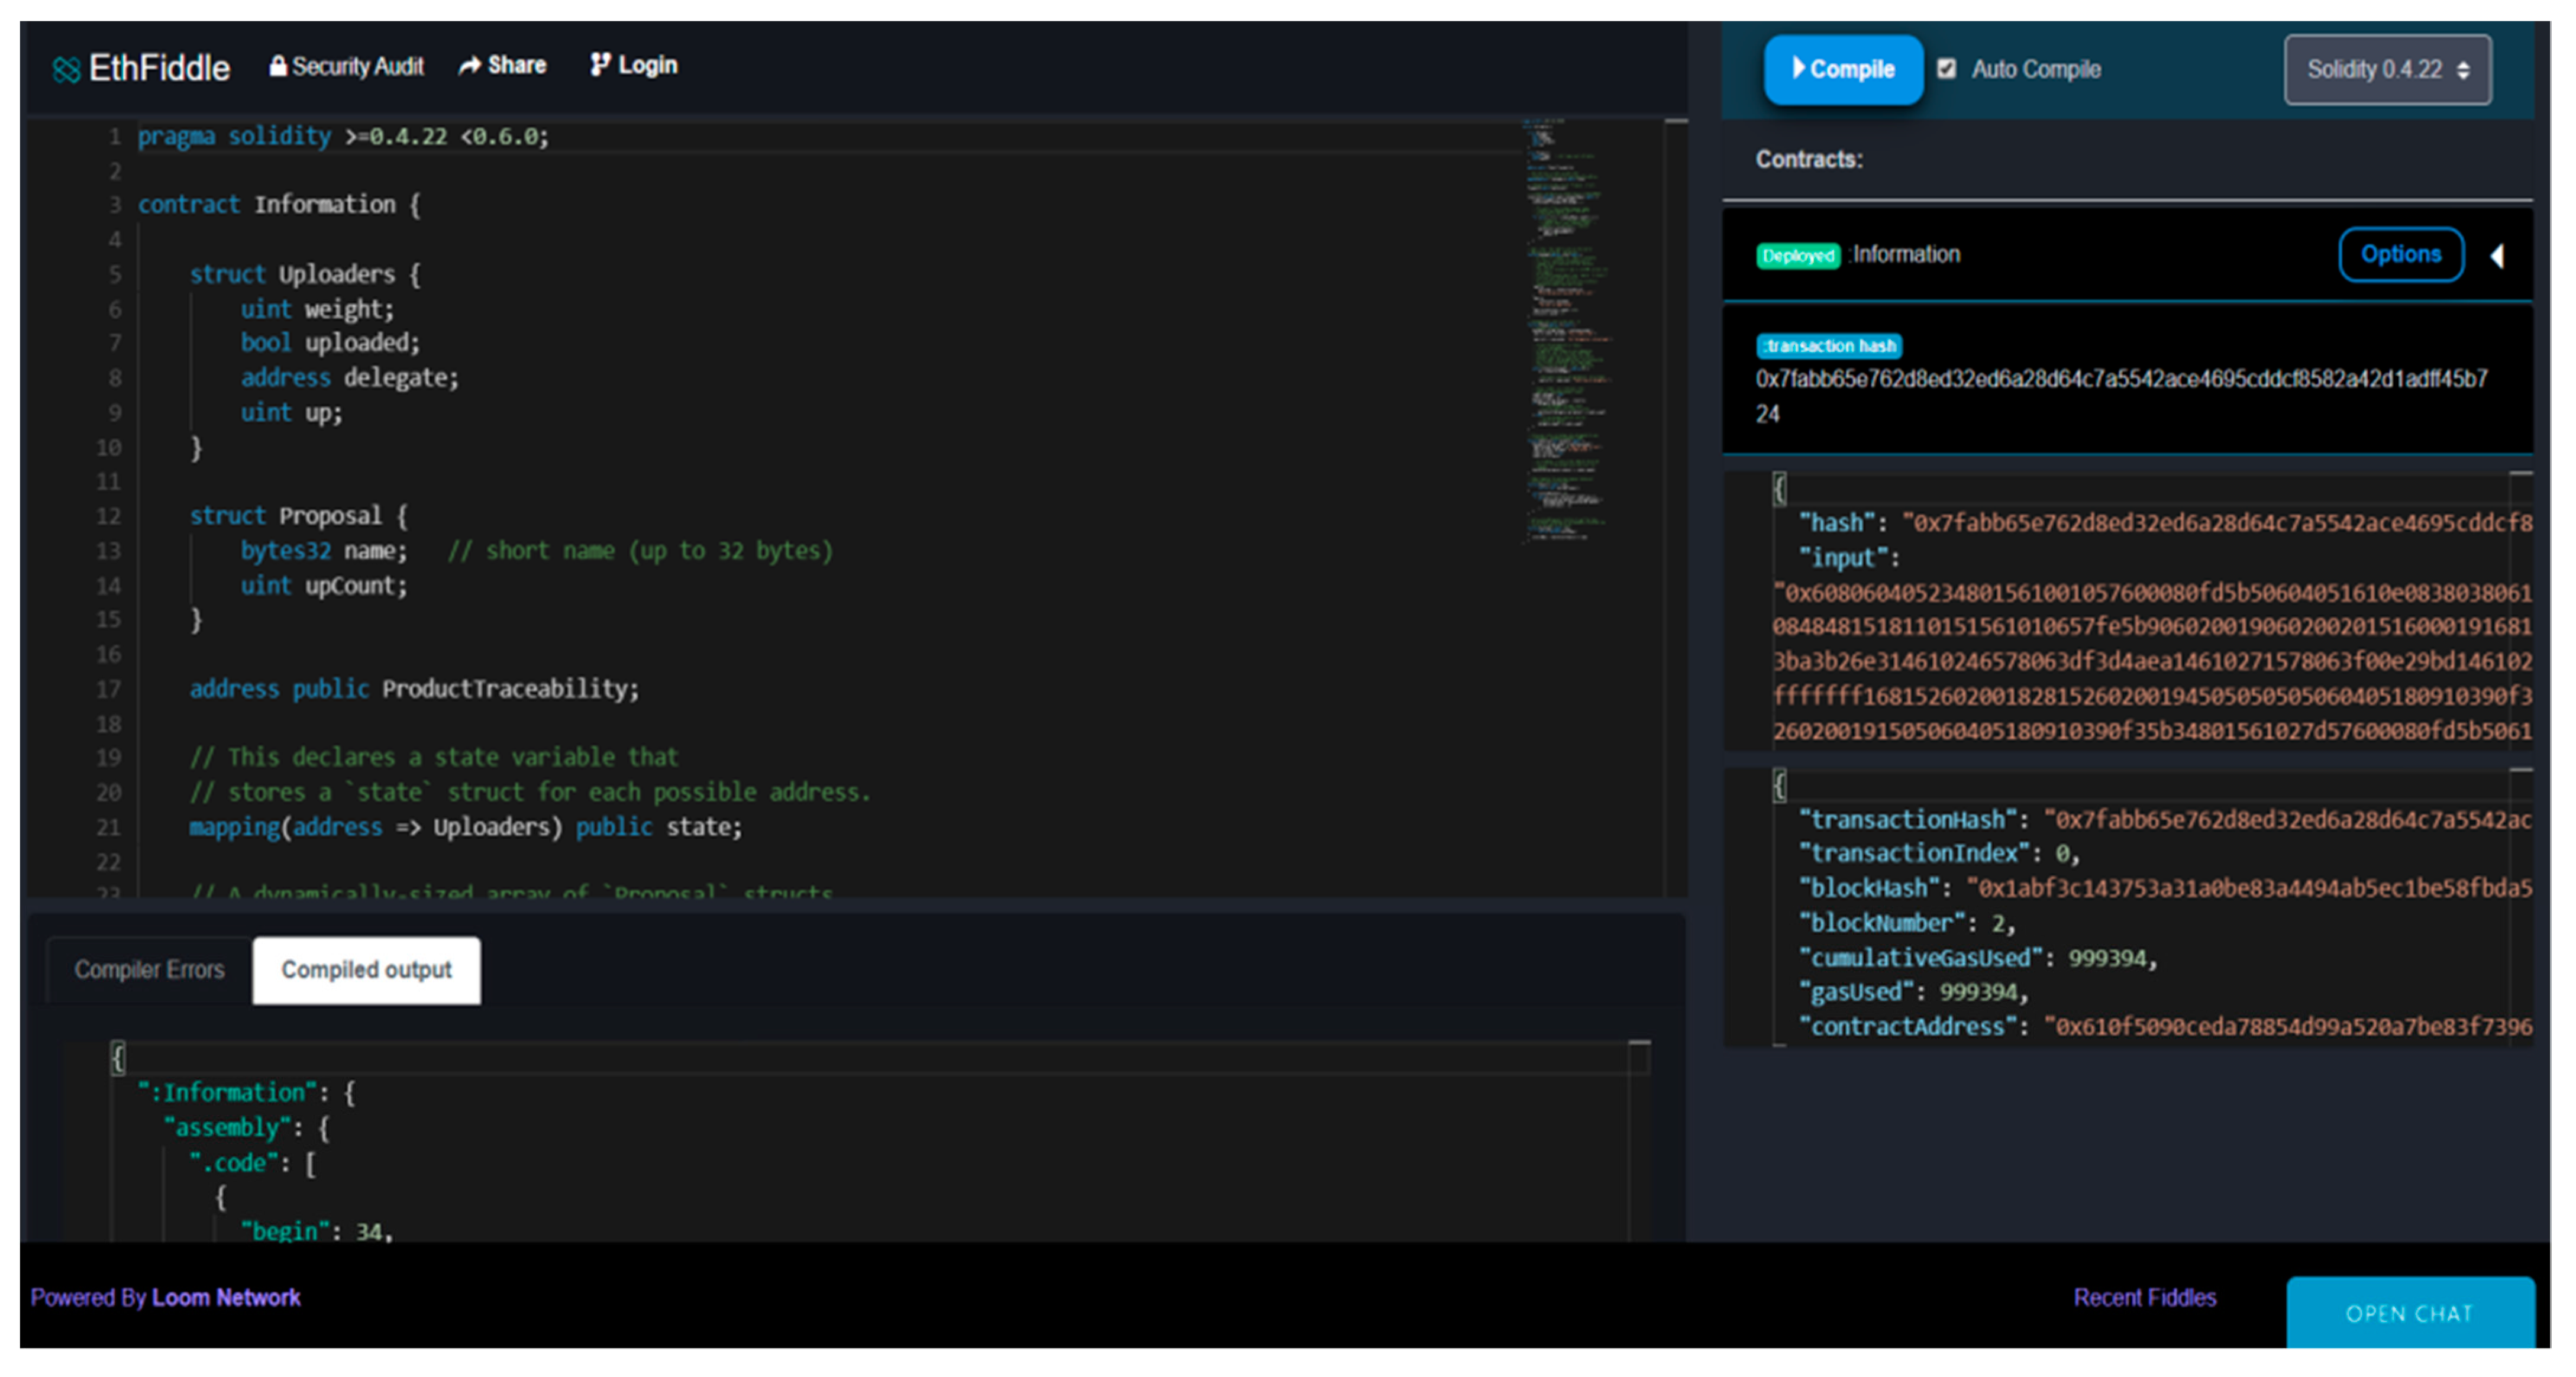The height and width of the screenshot is (1377, 2576).
Task: Toggle the Auto Compile checkbox
Action: pos(1946,69)
